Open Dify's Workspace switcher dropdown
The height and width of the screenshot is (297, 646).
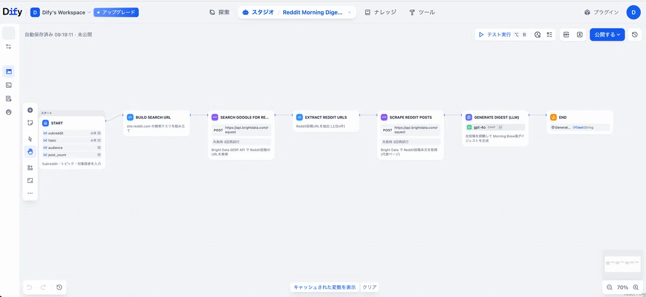[x=60, y=12]
